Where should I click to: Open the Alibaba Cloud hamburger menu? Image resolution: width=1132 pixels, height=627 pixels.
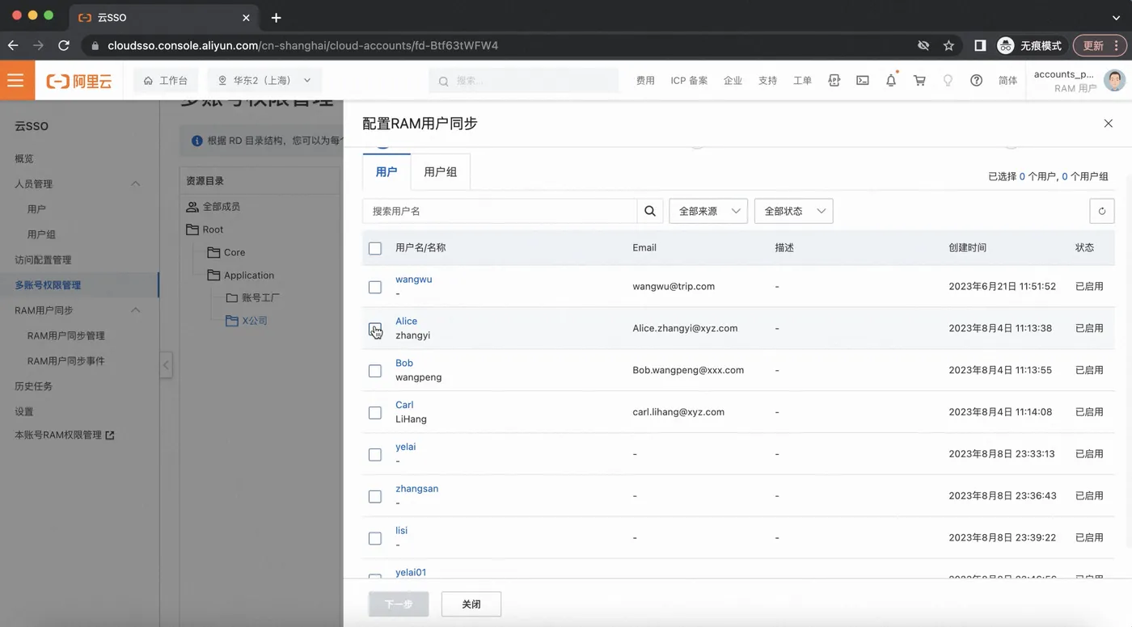pyautogui.click(x=15, y=80)
